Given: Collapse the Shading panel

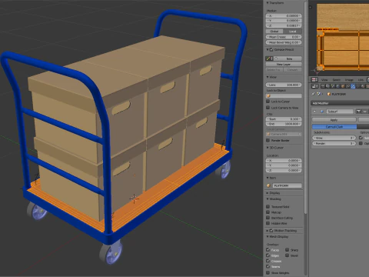Looking at the screenshot, I should coord(268,199).
